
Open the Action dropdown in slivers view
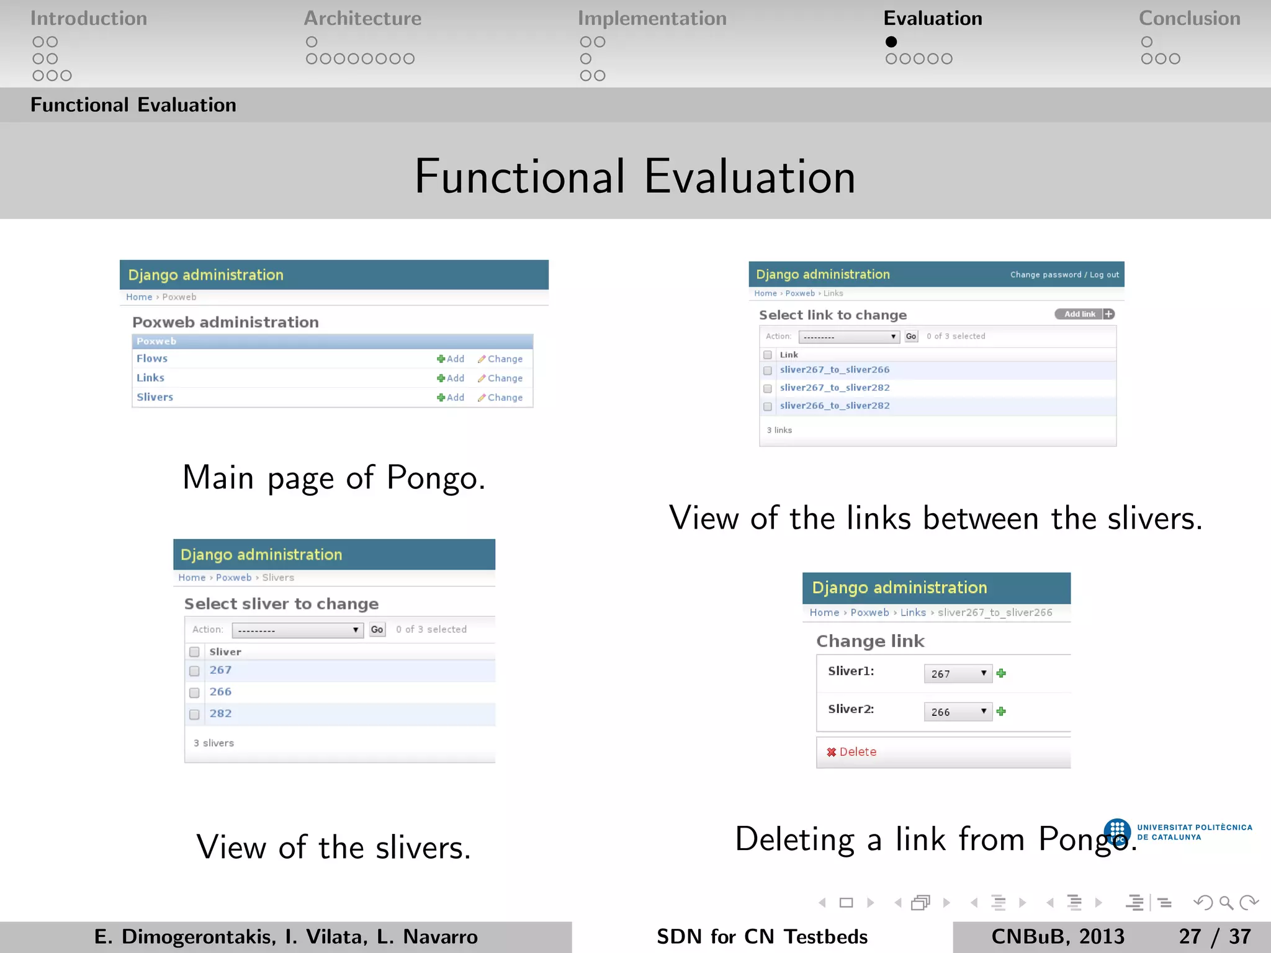pos(297,630)
